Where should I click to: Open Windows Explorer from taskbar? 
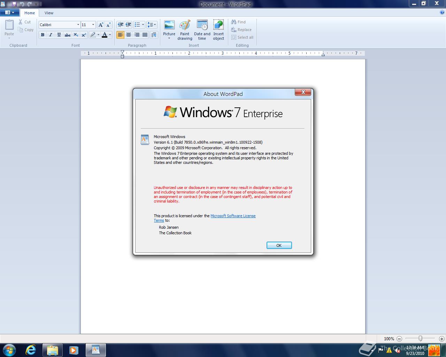52,350
